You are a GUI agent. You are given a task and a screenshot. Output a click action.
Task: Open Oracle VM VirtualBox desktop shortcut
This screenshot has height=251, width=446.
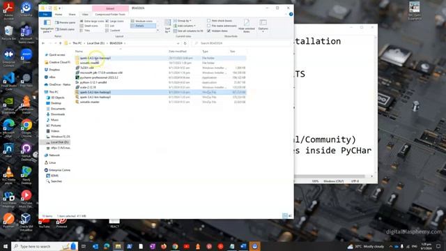click(x=26, y=222)
